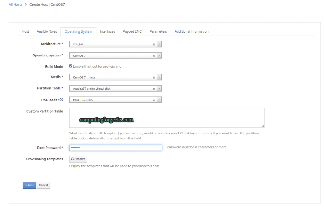Clear the AutoYaST Partition Table selection
Viewport: 324px width, 207px height.
[x=154, y=88]
